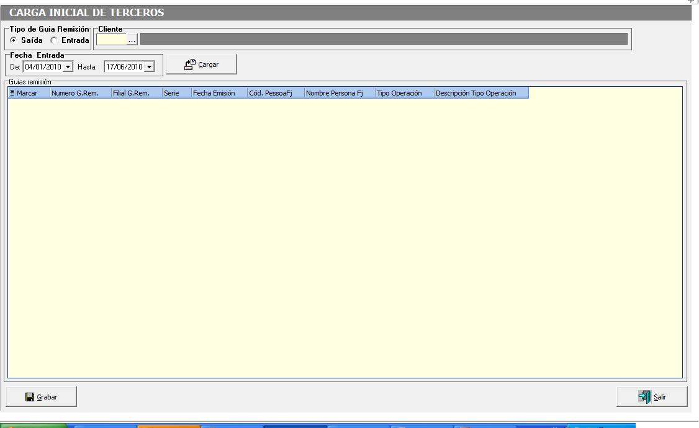Exit the form with Salir
The width and height of the screenshot is (699, 428).
[652, 397]
